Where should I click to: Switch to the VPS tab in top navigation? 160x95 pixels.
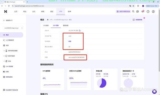(x=61, y=12)
